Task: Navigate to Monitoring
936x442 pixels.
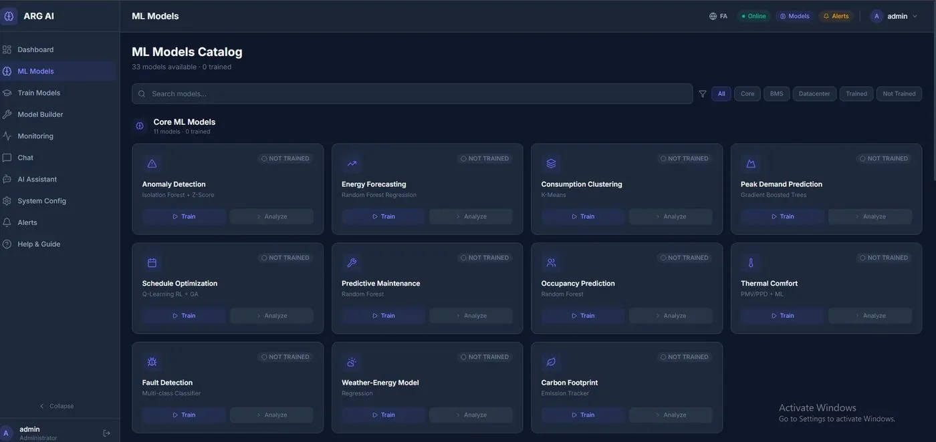Action: (59, 136)
